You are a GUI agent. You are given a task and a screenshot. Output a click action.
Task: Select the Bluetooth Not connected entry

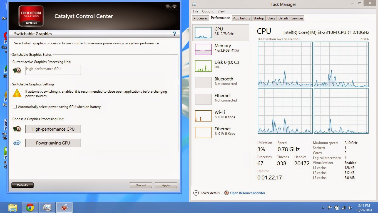tap(221, 82)
